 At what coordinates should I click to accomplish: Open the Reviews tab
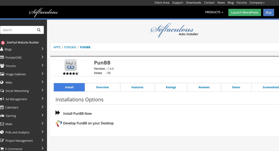pos(204,87)
